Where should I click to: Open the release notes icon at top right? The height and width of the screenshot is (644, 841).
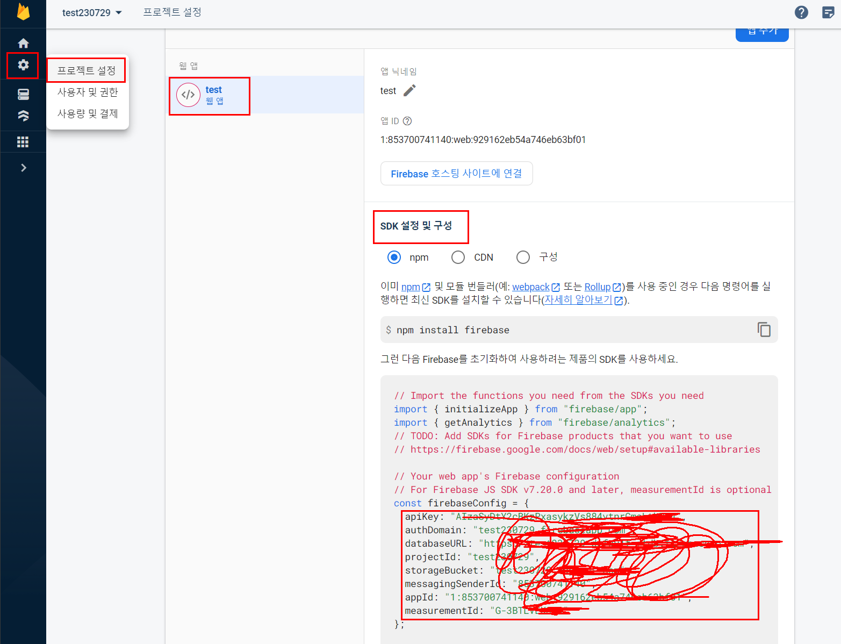(828, 12)
